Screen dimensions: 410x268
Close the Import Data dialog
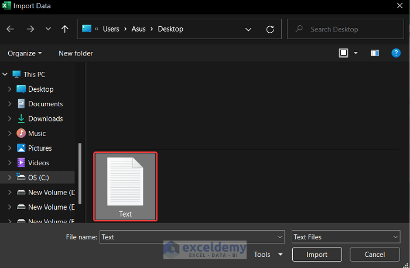click(x=399, y=6)
